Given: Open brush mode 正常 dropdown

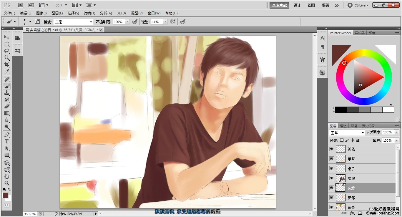Looking at the screenshot, I should point(73,22).
